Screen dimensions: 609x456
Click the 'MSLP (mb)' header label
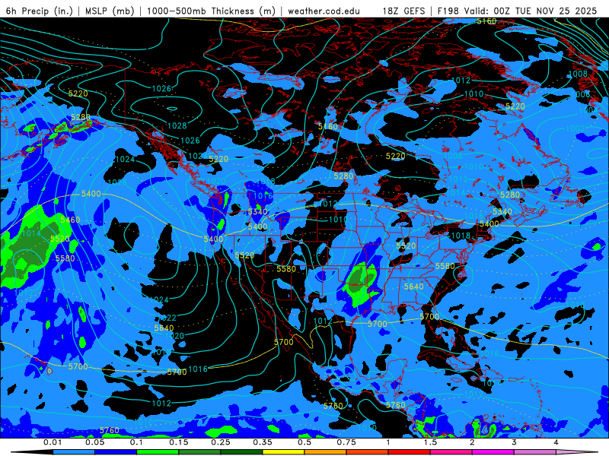tap(110, 11)
